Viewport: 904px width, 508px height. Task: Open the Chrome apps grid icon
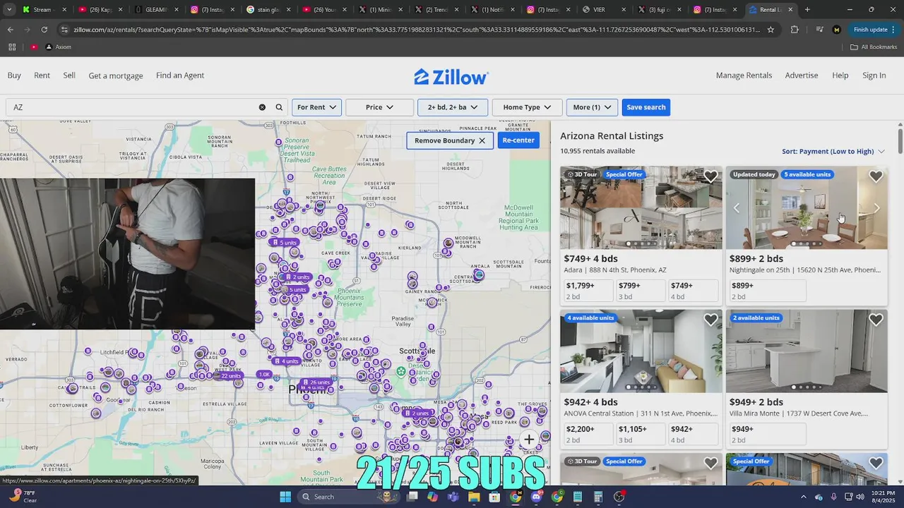tap(12, 47)
